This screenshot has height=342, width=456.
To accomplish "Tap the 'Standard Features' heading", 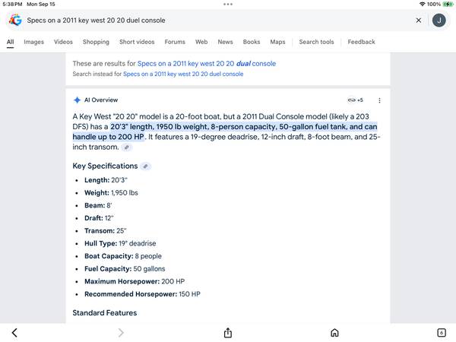I will point(105,313).
